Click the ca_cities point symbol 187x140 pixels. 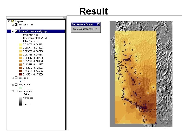tap(21, 81)
